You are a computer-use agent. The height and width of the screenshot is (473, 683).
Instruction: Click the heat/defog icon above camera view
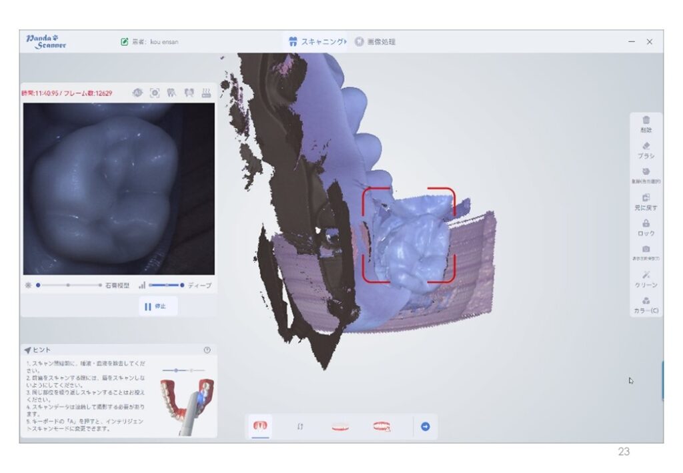pyautogui.click(x=206, y=93)
